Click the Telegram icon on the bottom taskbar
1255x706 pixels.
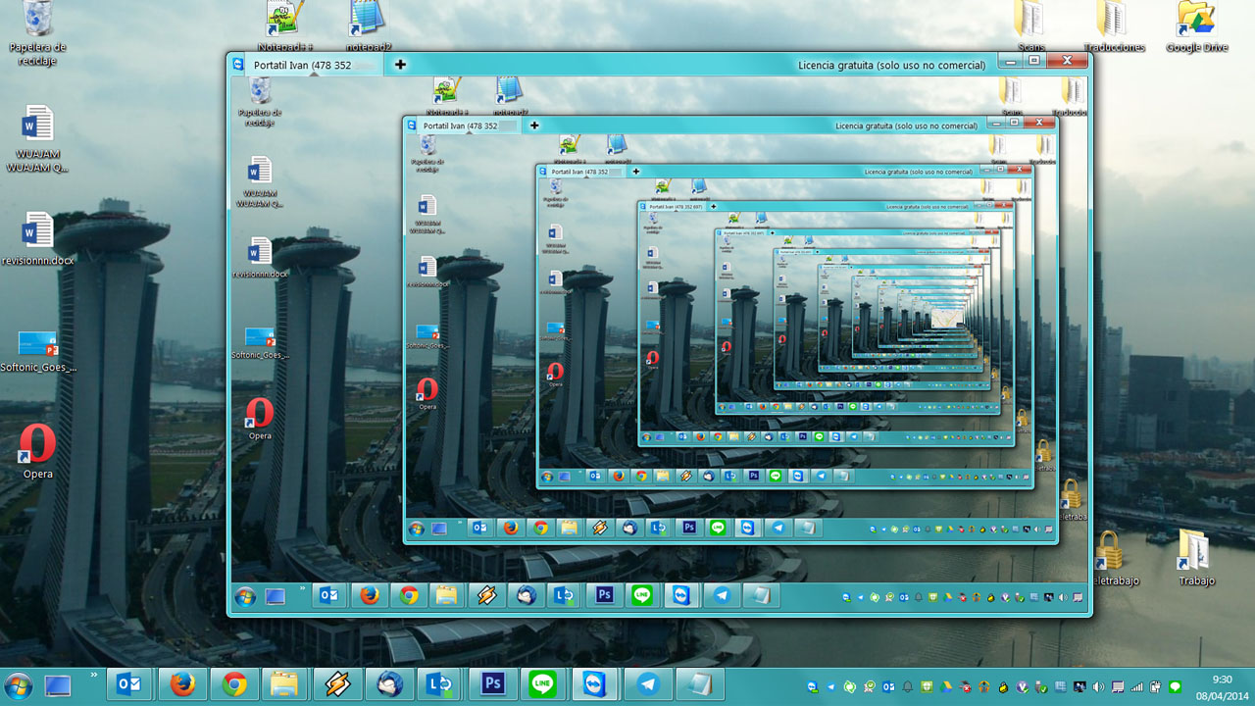coord(647,683)
